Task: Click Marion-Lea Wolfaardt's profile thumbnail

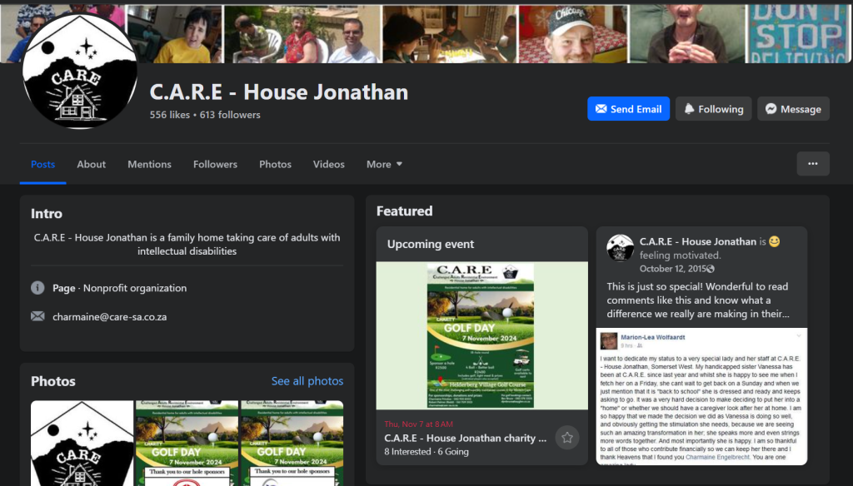Action: [607, 342]
